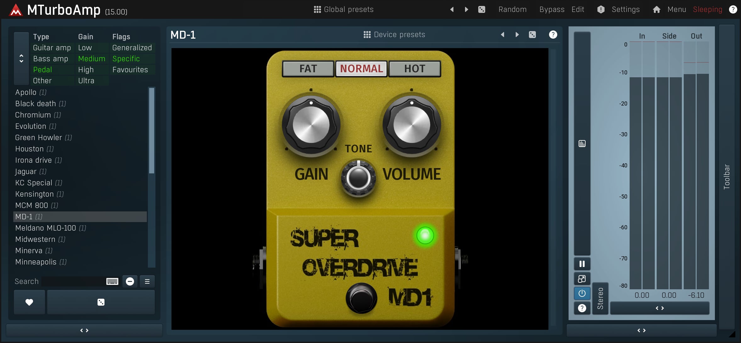Image resolution: width=741 pixels, height=343 pixels.
Task: Click the Random button in the top bar
Action: click(512, 9)
